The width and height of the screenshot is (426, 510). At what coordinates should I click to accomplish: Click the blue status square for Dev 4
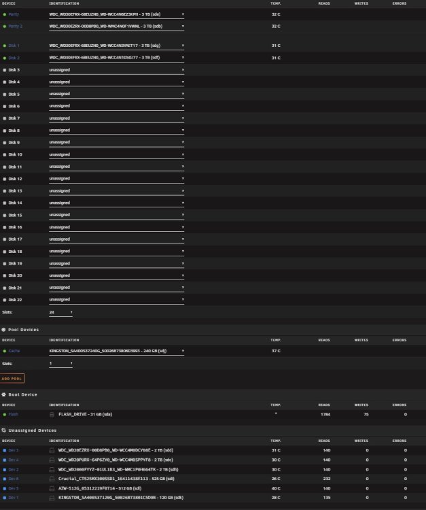point(5,460)
